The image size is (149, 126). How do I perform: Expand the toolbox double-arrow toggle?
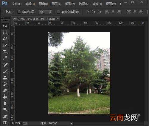point(3,18)
